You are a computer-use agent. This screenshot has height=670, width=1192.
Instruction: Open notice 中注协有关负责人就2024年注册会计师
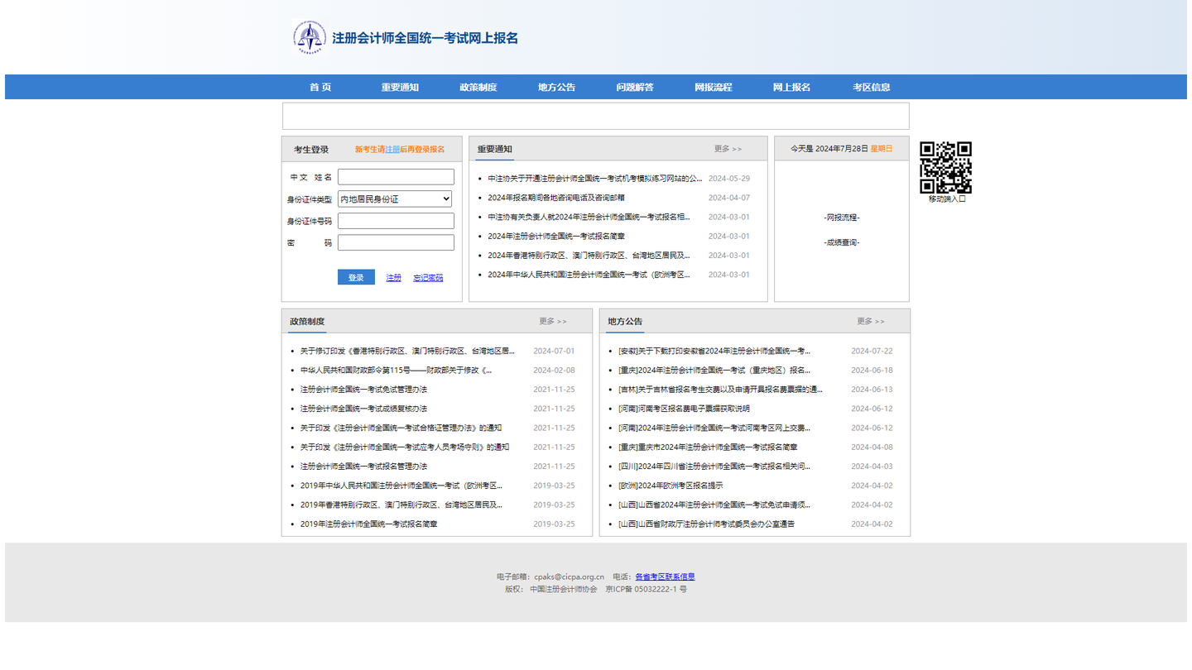(589, 217)
